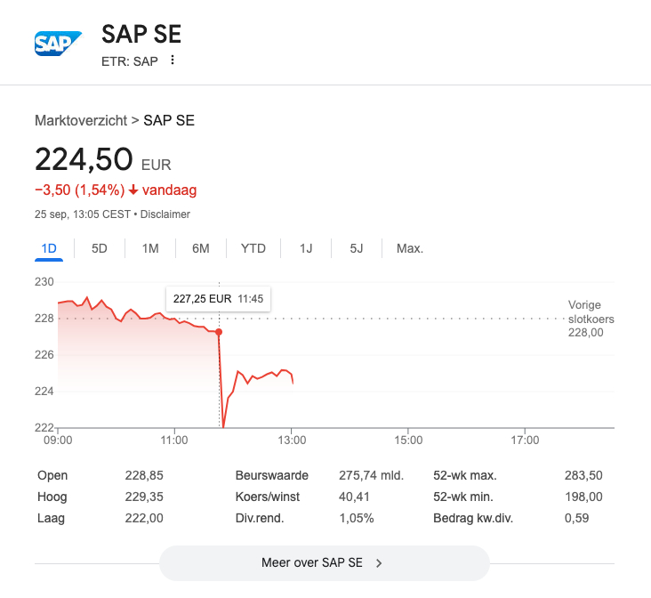The height and width of the screenshot is (598, 651).
Task: Switch chart to YTD view
Action: point(253,248)
